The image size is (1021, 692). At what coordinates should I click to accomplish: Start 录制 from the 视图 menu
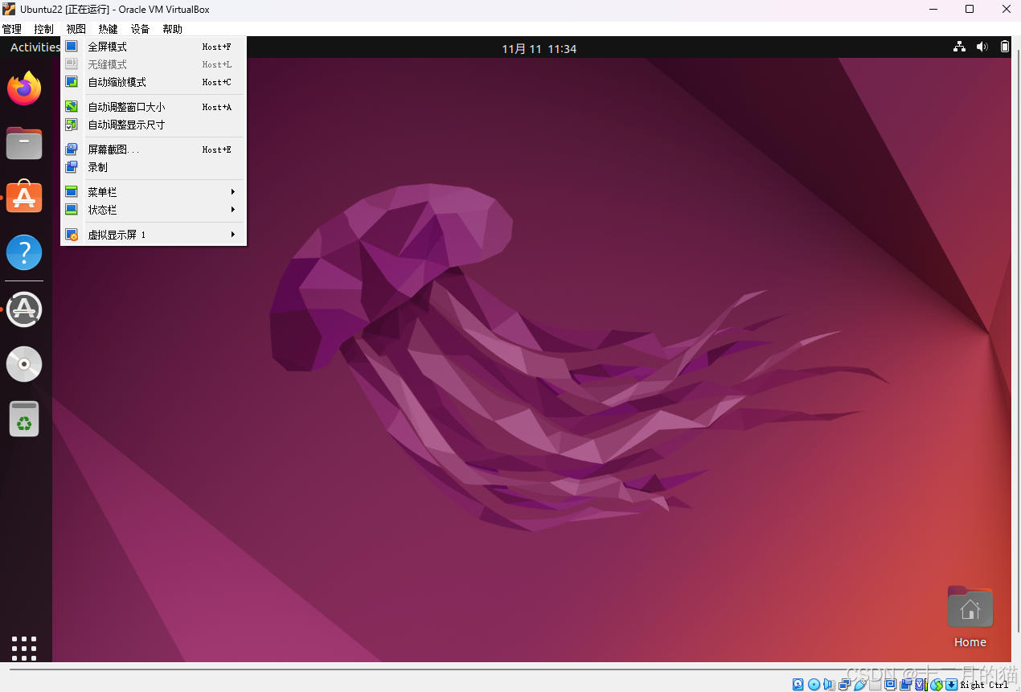(153, 167)
